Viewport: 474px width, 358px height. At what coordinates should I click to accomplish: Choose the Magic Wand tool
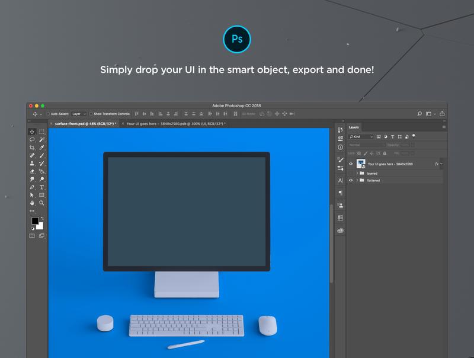[x=42, y=140]
